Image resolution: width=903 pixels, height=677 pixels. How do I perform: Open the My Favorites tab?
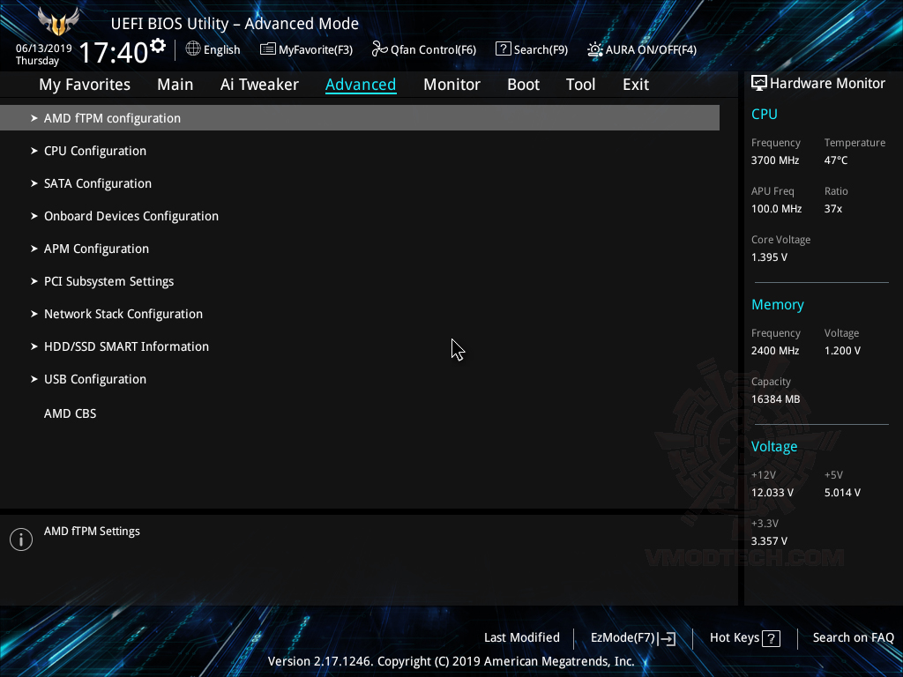(85, 85)
